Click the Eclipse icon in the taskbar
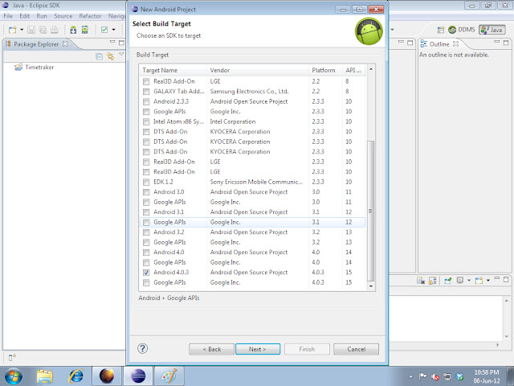The image size is (514, 386). (138, 376)
